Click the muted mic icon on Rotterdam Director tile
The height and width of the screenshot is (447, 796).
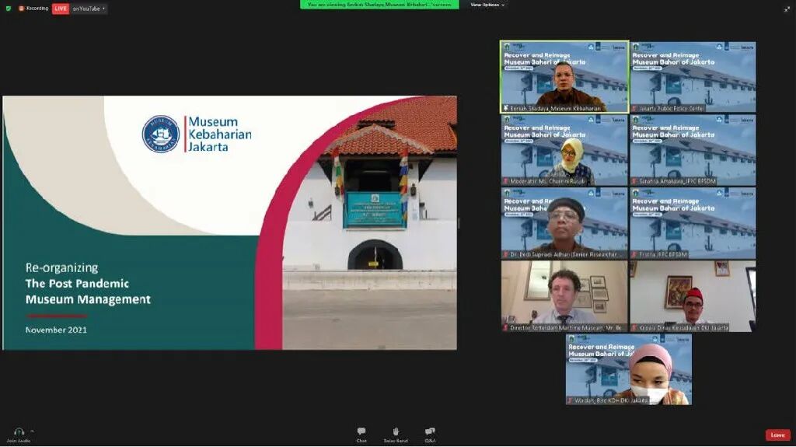505,327
